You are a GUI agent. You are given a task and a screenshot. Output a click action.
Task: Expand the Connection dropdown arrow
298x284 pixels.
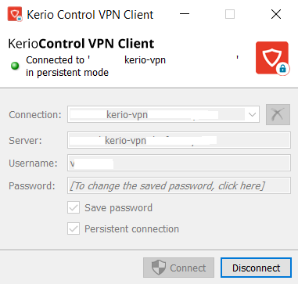tap(252, 114)
